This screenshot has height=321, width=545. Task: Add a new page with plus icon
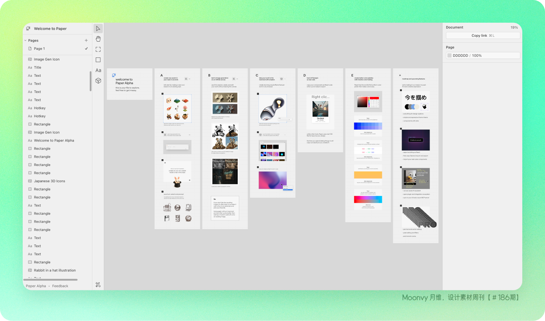86,40
